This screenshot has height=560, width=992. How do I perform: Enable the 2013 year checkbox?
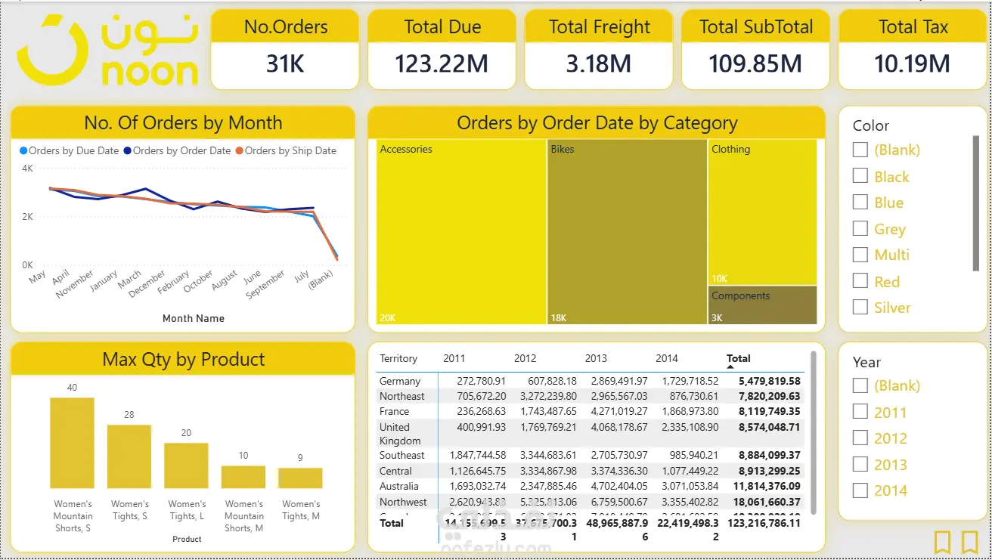click(860, 464)
